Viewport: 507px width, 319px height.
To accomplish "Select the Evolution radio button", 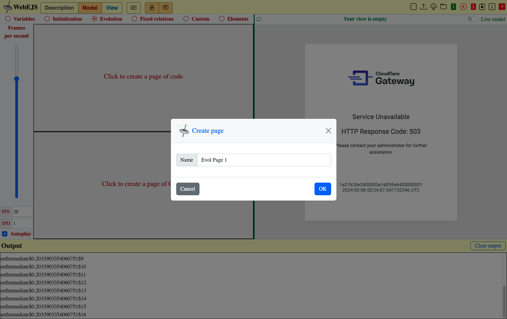I will 94,19.
